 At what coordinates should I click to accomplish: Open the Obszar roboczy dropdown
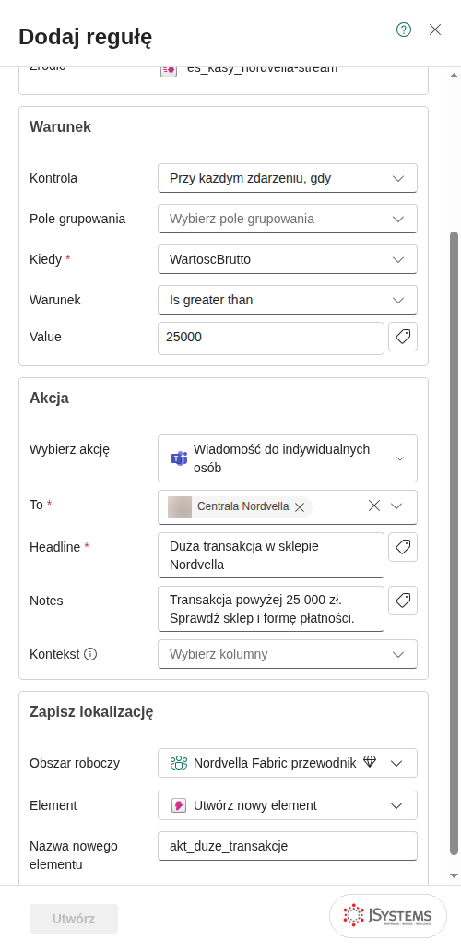click(288, 763)
